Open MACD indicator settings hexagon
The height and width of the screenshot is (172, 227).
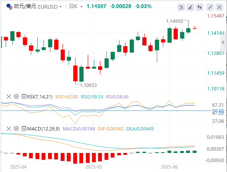pyautogui.click(x=16, y=129)
